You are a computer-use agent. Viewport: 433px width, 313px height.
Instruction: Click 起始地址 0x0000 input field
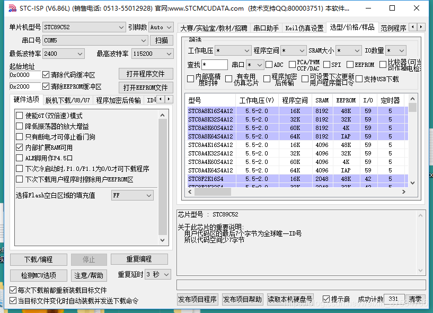point(24,75)
